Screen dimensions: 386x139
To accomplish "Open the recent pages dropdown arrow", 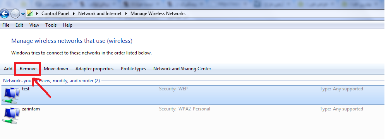I will click(x=23, y=14).
